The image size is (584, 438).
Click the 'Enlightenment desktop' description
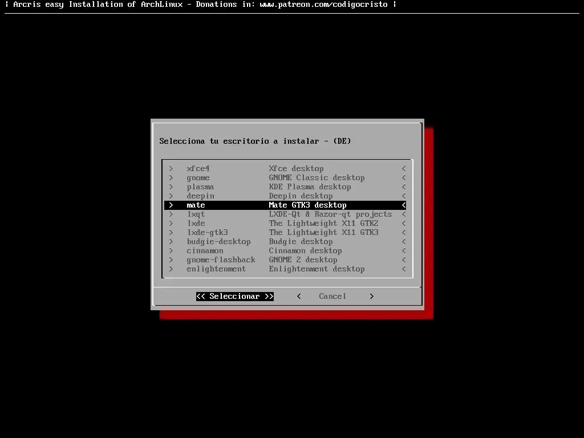click(x=317, y=269)
